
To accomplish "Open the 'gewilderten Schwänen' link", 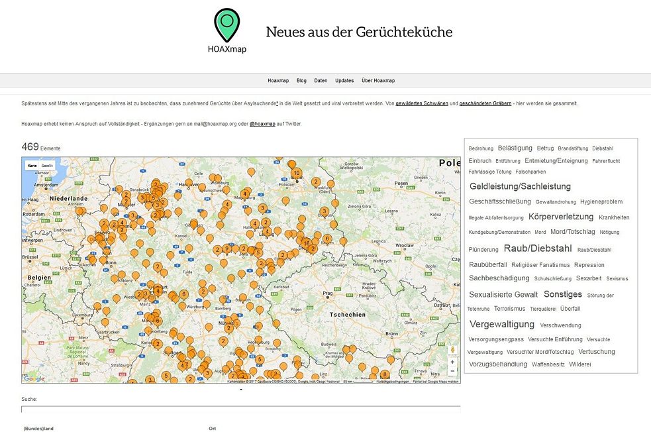I will [x=421, y=103].
